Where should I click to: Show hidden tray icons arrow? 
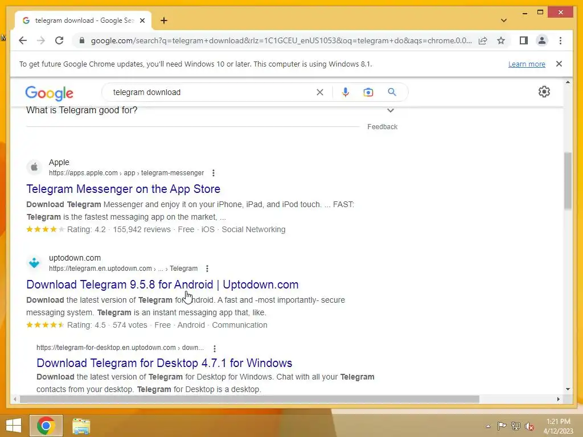pyautogui.click(x=488, y=426)
